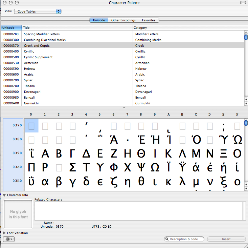
Task: Expand the Font Variation disclosure triangle
Action: click(4, 233)
